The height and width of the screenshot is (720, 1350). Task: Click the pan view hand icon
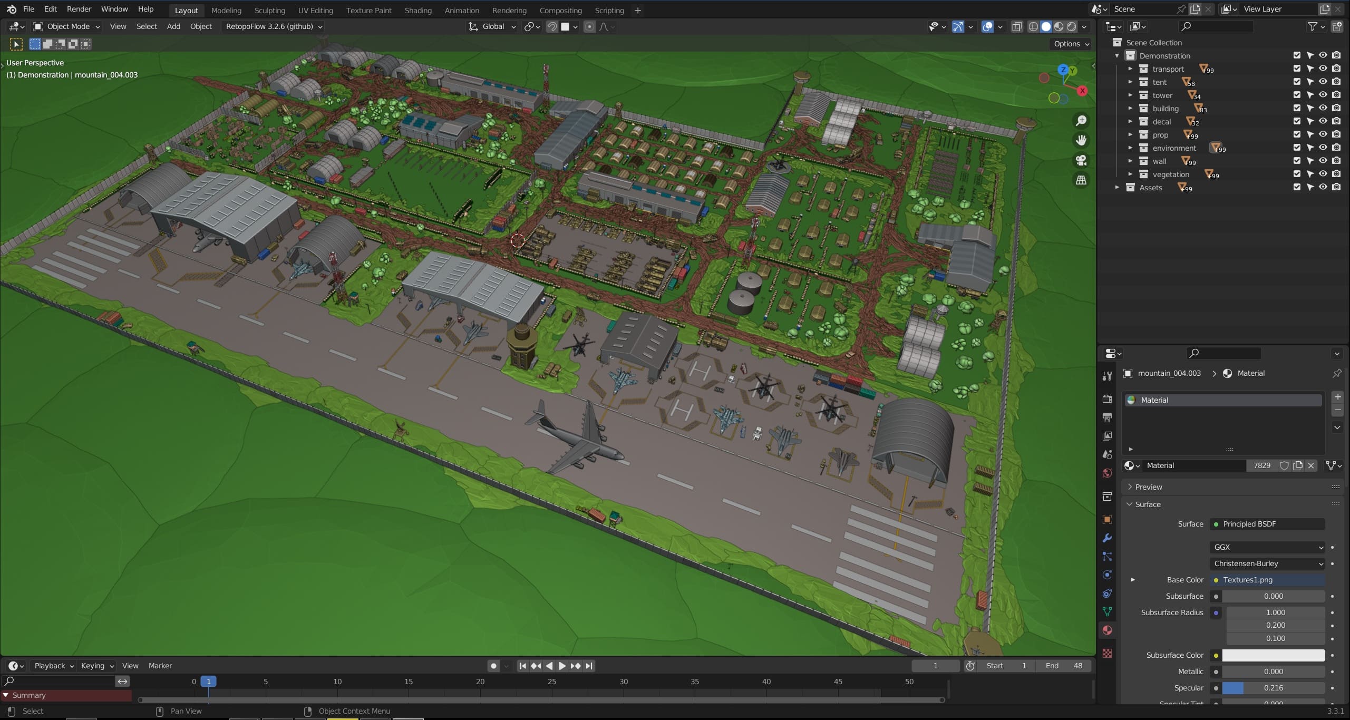pyautogui.click(x=1081, y=140)
